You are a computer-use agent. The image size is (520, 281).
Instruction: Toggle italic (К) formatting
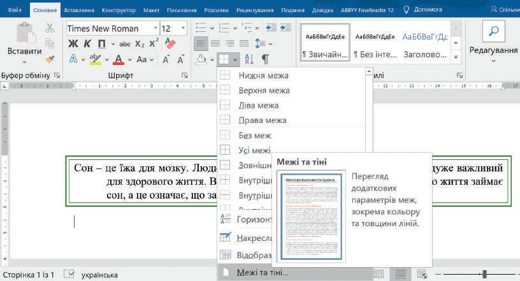(87, 43)
